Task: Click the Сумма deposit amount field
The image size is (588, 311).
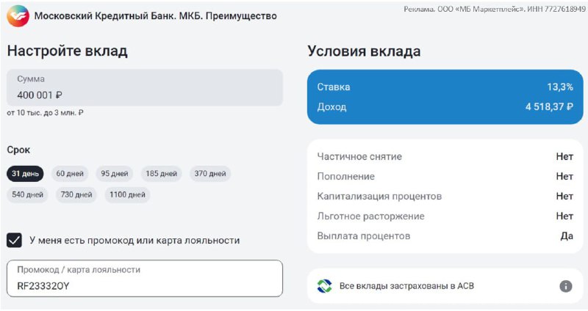Action: (x=145, y=87)
